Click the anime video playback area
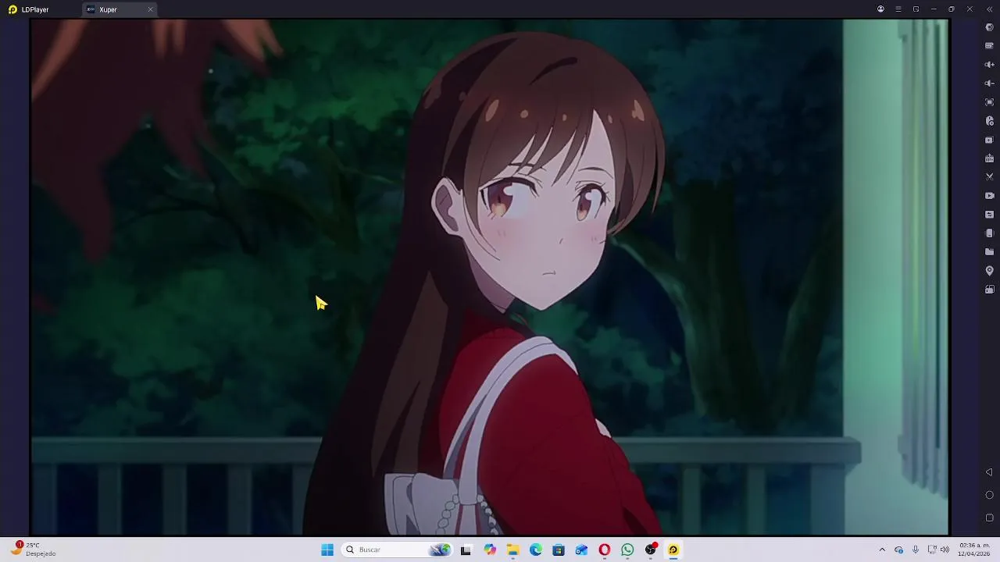Viewport: 1000px width, 562px height. click(x=489, y=277)
